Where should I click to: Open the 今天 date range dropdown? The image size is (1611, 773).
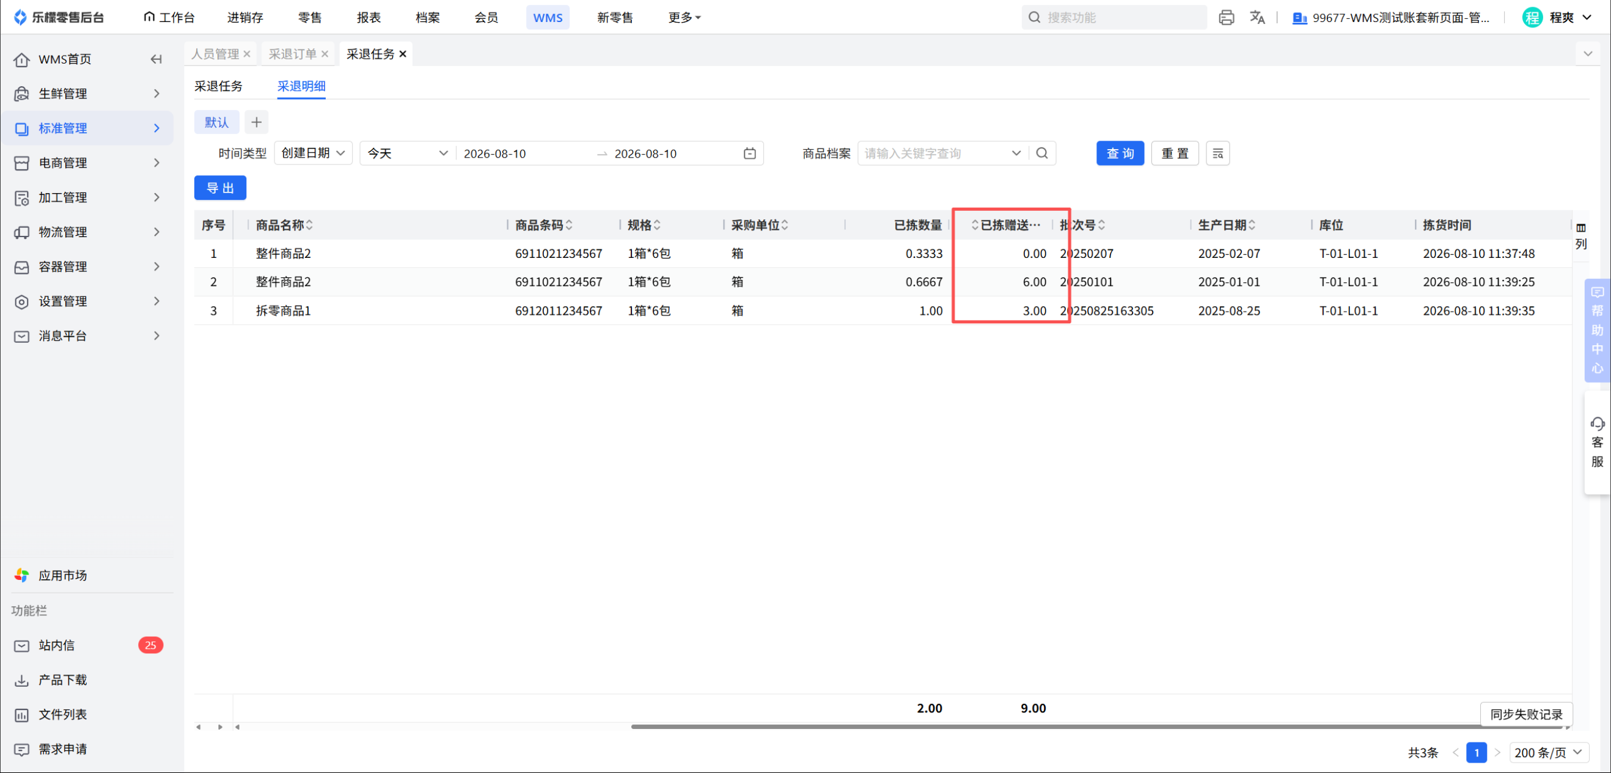pyautogui.click(x=407, y=153)
